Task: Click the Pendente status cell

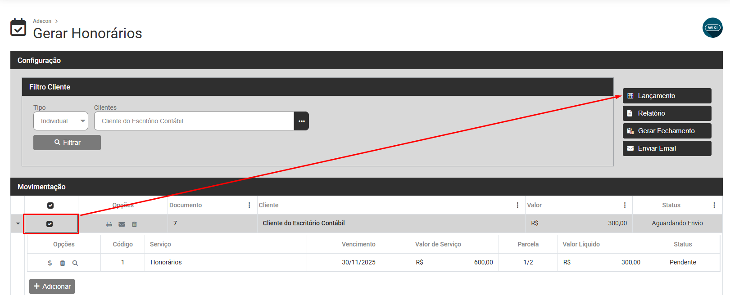Action: (x=683, y=262)
